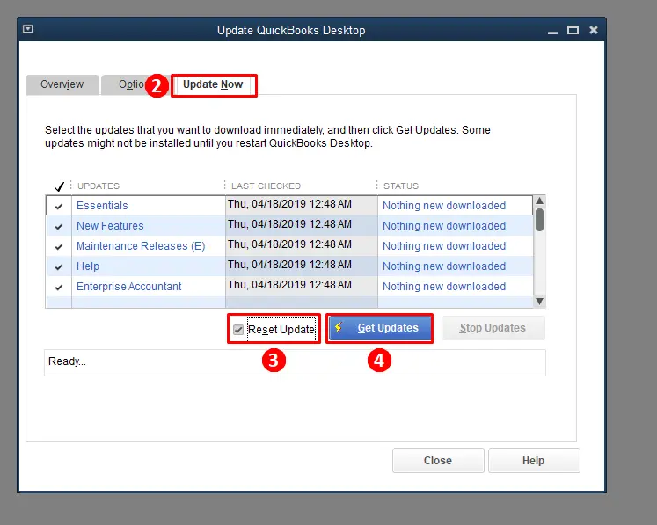Image resolution: width=657 pixels, height=525 pixels.
Task: Click the Enterprise Accountant update name
Action: click(x=129, y=286)
